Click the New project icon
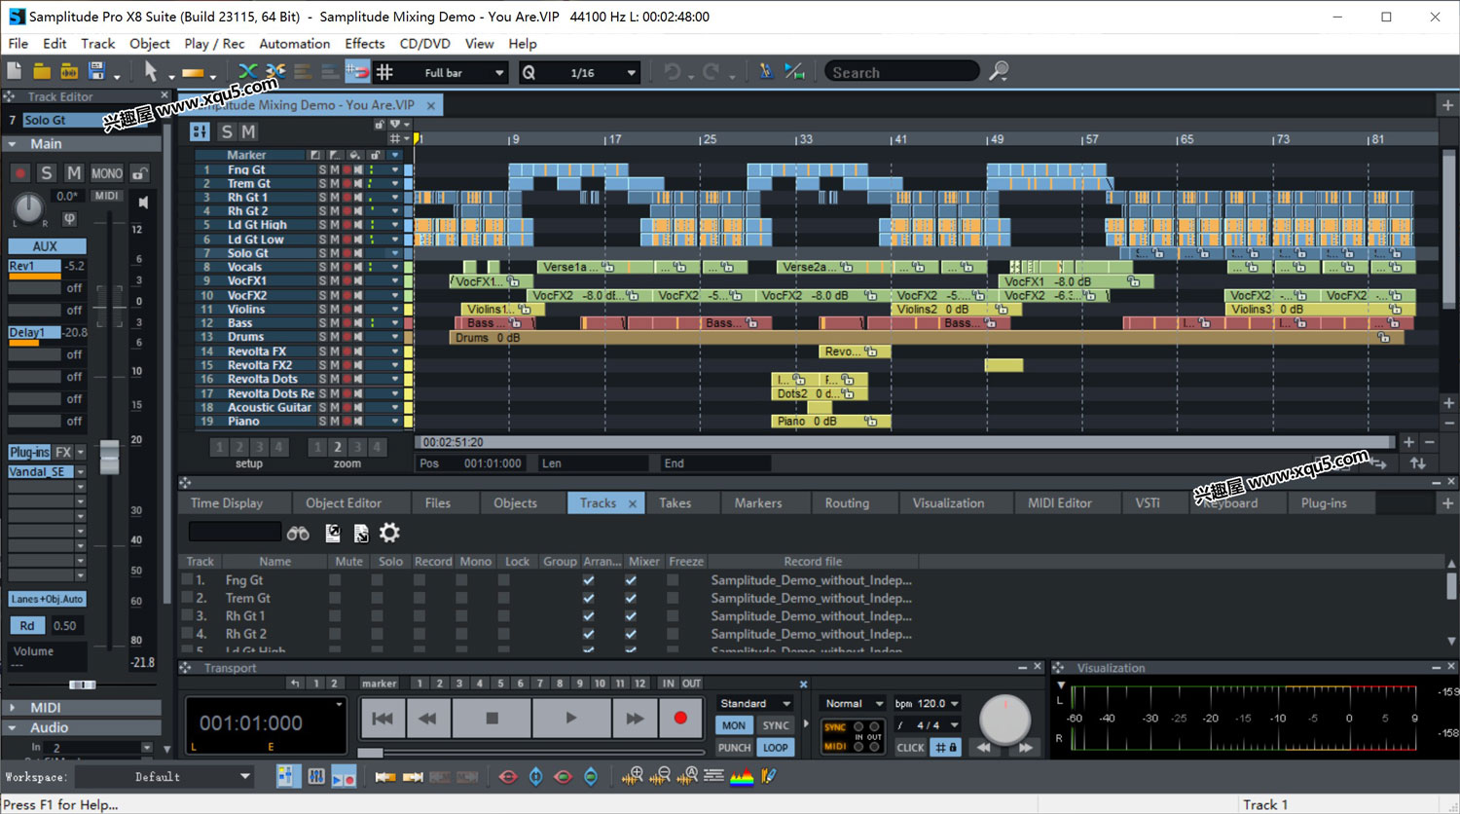The image size is (1460, 814). point(15,71)
